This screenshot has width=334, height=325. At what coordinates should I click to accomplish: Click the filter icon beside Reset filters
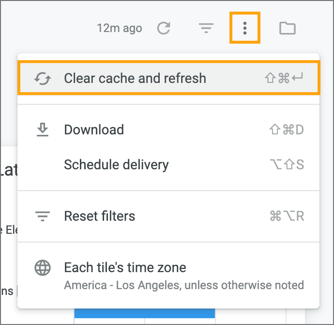43,216
